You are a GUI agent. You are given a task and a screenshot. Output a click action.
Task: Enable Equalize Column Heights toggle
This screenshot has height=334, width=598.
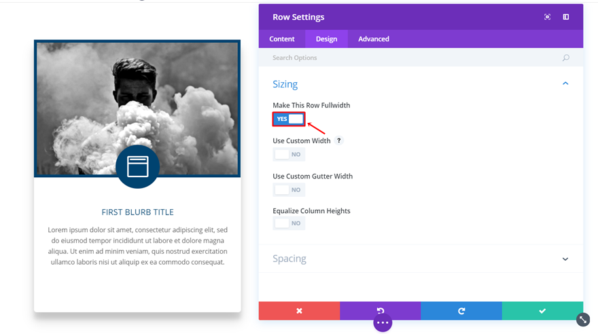coord(289,223)
